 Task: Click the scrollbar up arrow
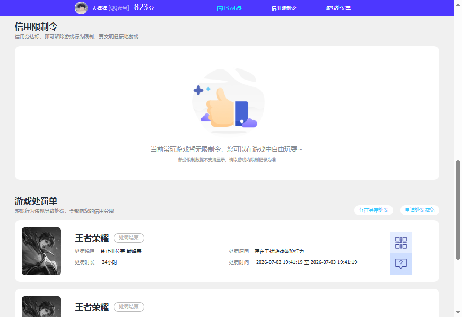(458, 4)
